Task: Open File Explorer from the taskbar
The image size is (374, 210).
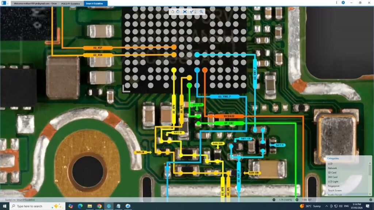Action: pyautogui.click(x=90, y=206)
